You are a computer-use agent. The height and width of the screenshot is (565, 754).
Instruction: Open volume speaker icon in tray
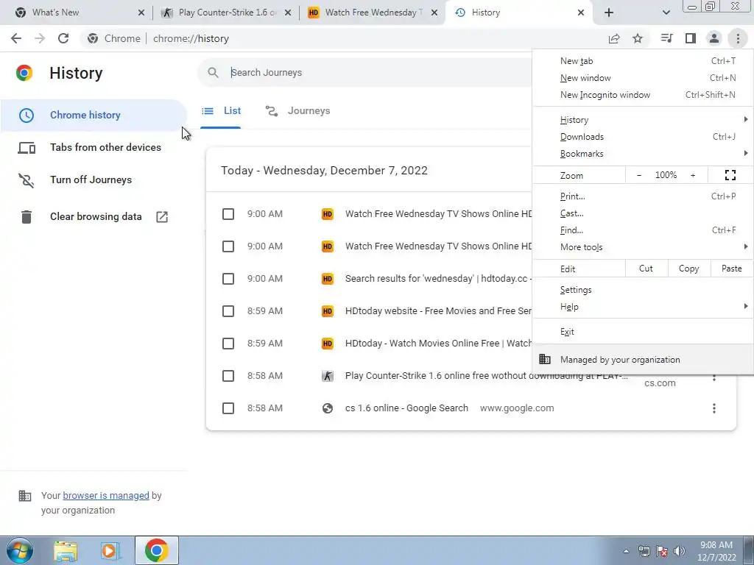coord(679,551)
